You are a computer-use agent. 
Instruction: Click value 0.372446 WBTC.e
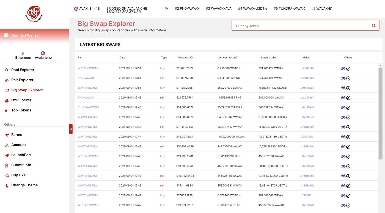point(229,195)
